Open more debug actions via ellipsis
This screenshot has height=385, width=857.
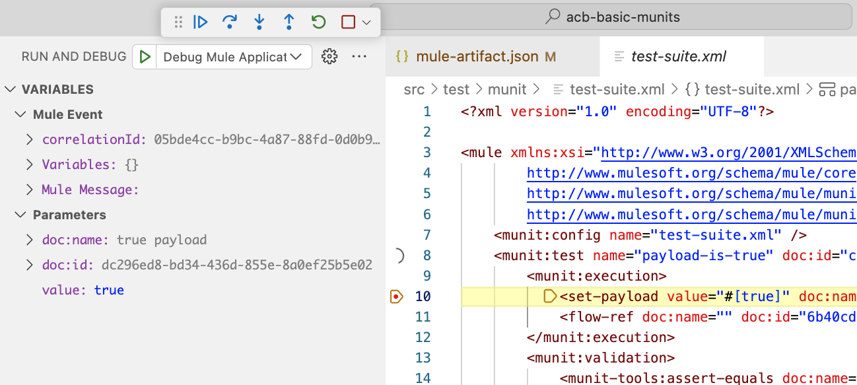359,57
